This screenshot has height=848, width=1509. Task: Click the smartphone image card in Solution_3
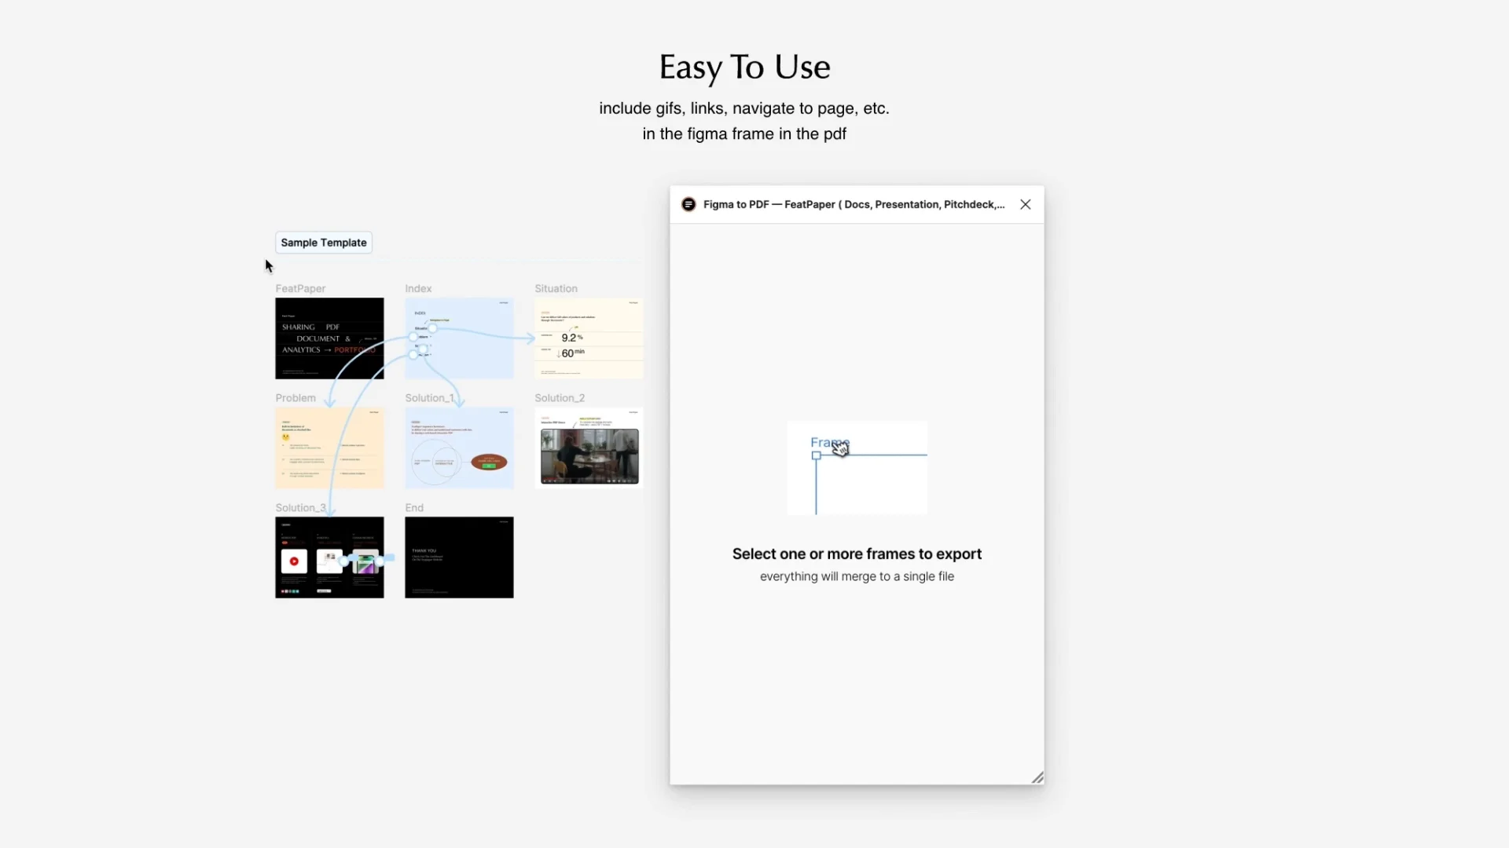coord(365,560)
